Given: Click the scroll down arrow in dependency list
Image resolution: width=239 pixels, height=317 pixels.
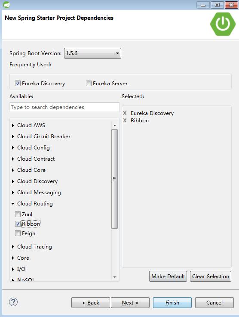Looking at the screenshot, I should coord(115,277).
